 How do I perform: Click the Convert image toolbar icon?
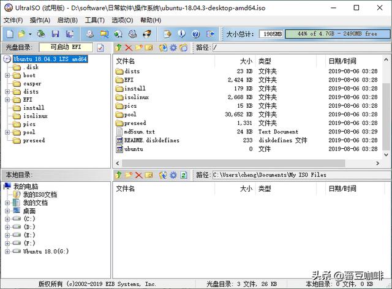coord(118,34)
